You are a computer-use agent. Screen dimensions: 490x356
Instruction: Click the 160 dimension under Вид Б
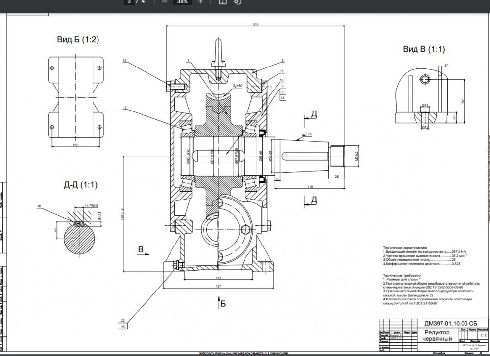click(x=75, y=145)
